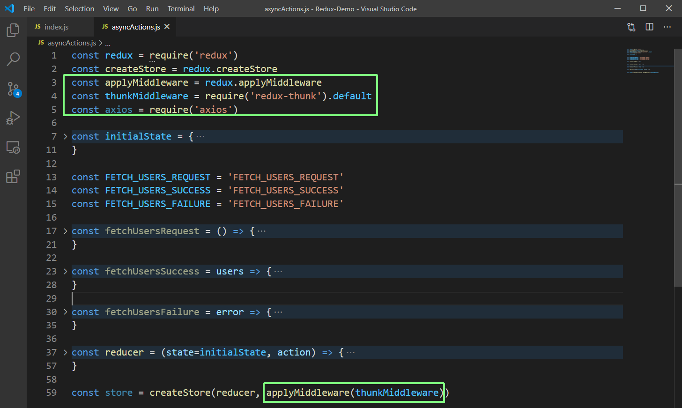682x408 pixels.
Task: Open the View menu
Action: click(111, 8)
